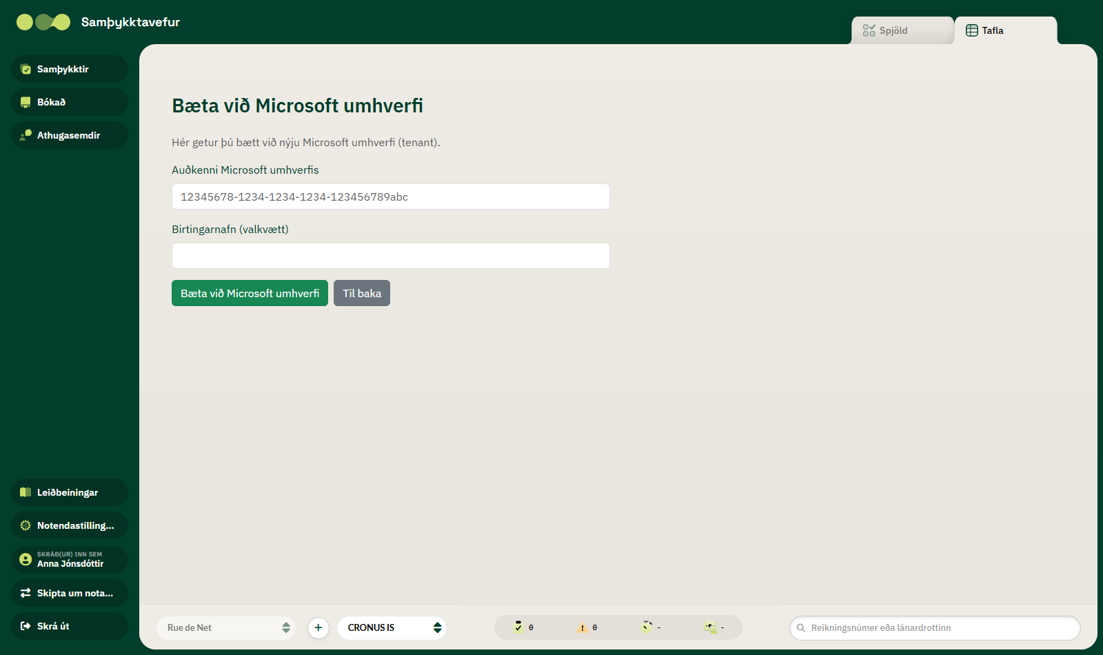Click the Leiðbeiningar book icon
Image resolution: width=1103 pixels, height=655 pixels.
(26, 492)
